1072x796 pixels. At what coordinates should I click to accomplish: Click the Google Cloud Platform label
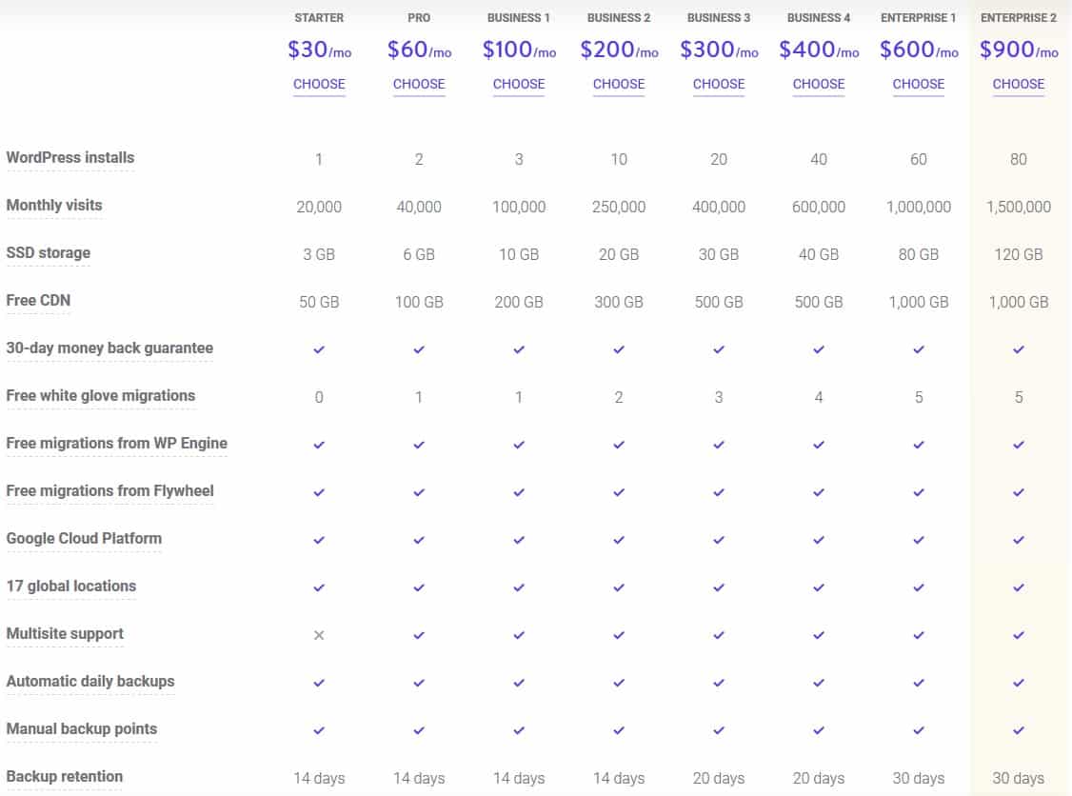click(x=84, y=539)
